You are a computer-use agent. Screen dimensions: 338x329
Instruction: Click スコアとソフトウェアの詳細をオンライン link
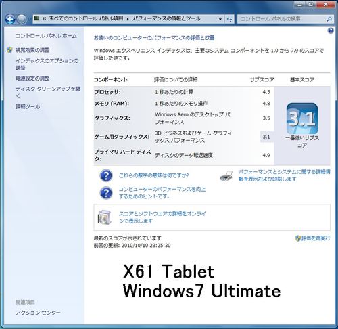162,217
